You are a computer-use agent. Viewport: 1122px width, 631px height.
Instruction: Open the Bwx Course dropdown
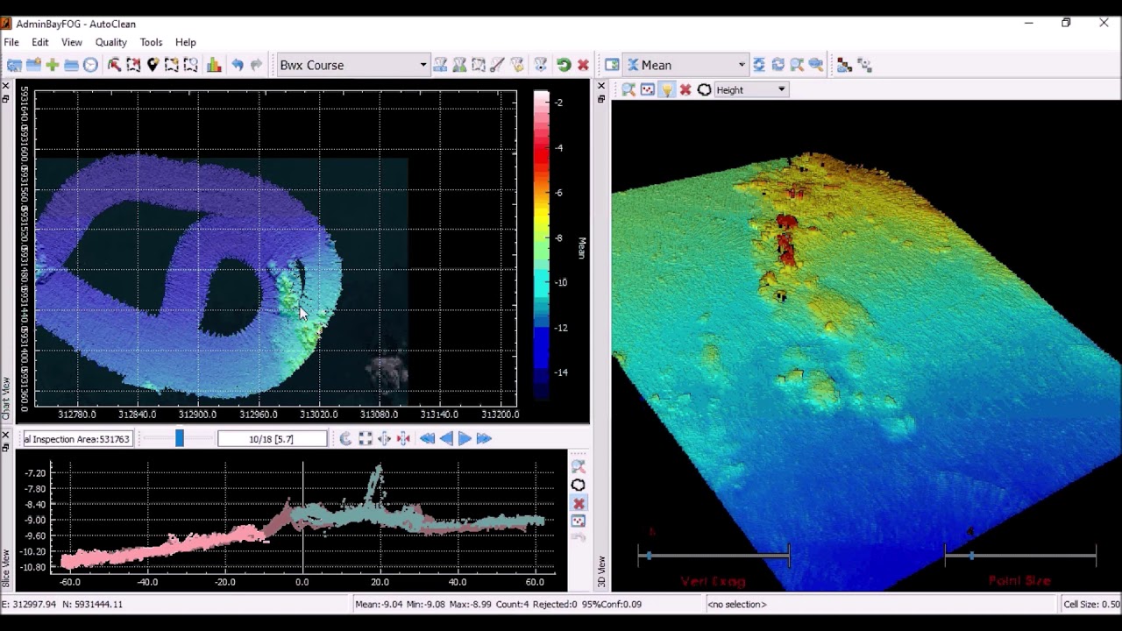(x=352, y=65)
